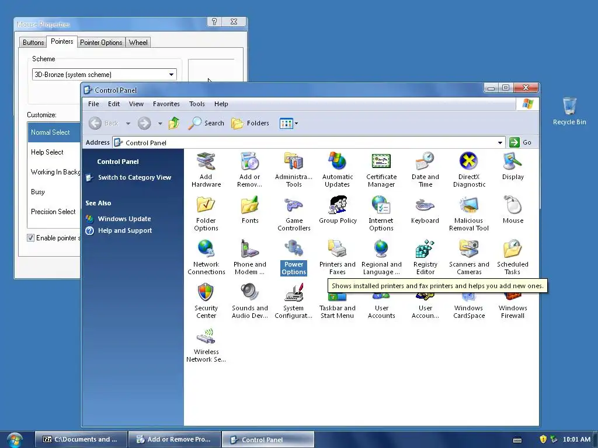This screenshot has height=448, width=598.
Task: Open Folder Options icon
Action: [206, 213]
